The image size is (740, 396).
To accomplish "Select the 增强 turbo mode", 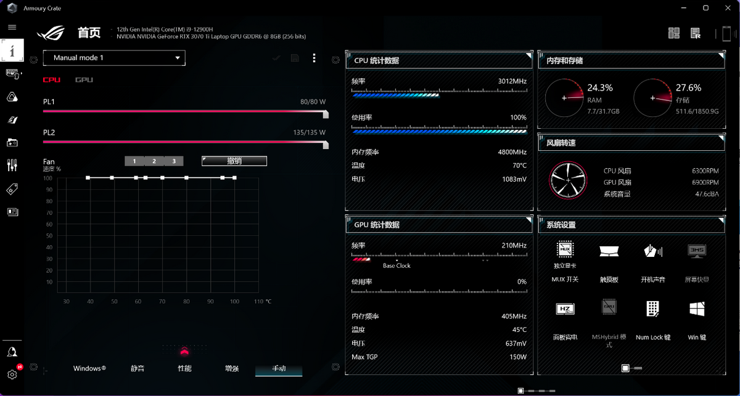I will (232, 368).
